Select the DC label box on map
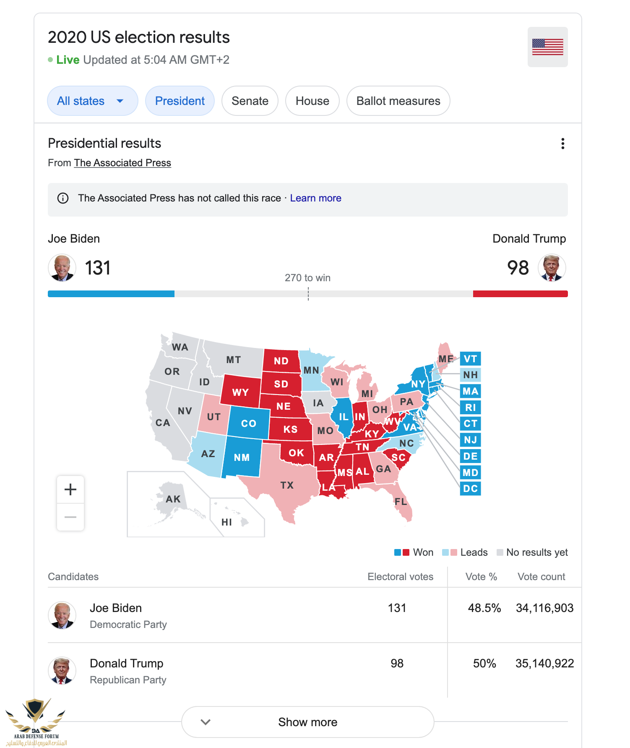The image size is (630, 748). pyautogui.click(x=470, y=489)
